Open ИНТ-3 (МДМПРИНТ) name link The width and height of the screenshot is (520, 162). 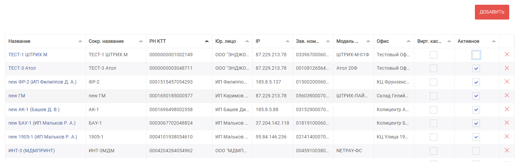click(32, 151)
